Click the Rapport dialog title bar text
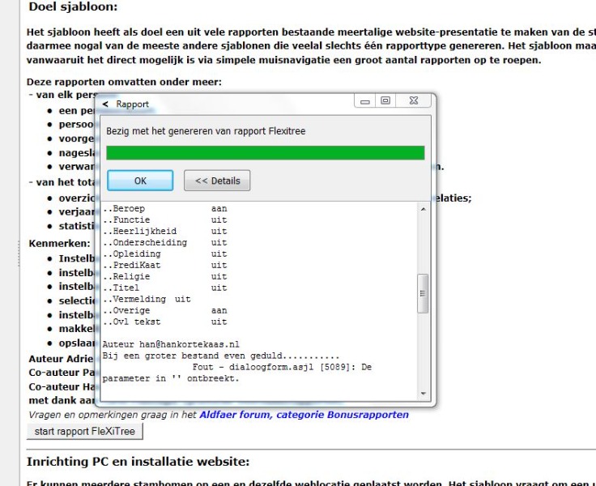 coord(133,104)
